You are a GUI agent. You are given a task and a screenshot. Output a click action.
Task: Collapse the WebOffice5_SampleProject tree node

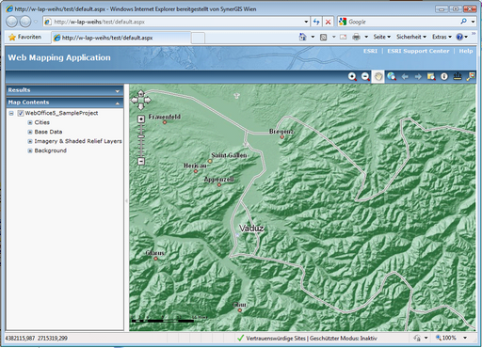point(11,113)
